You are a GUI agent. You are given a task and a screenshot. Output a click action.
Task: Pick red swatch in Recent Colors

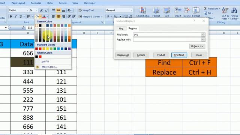click(x=40, y=57)
